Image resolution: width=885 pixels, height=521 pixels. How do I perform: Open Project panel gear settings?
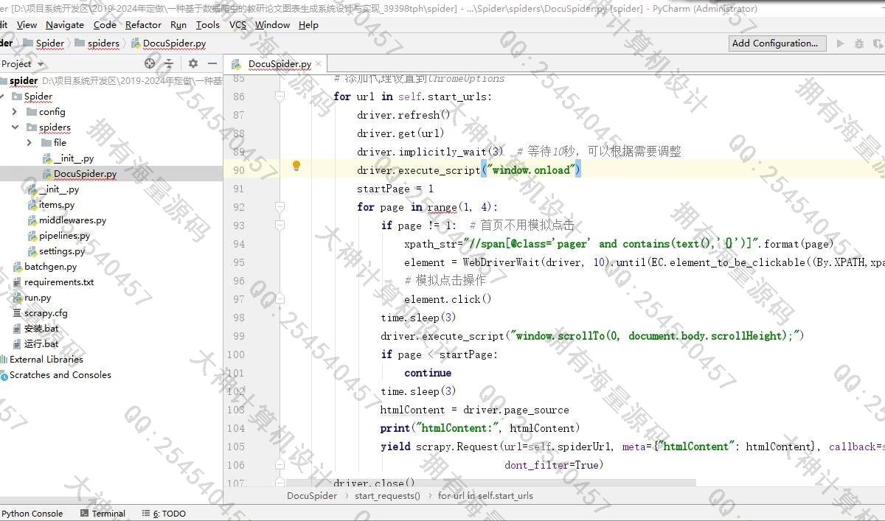click(192, 63)
